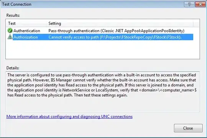Open the UNC connections information link
The width and height of the screenshot is (207, 138).
pyautogui.click(x=69, y=117)
